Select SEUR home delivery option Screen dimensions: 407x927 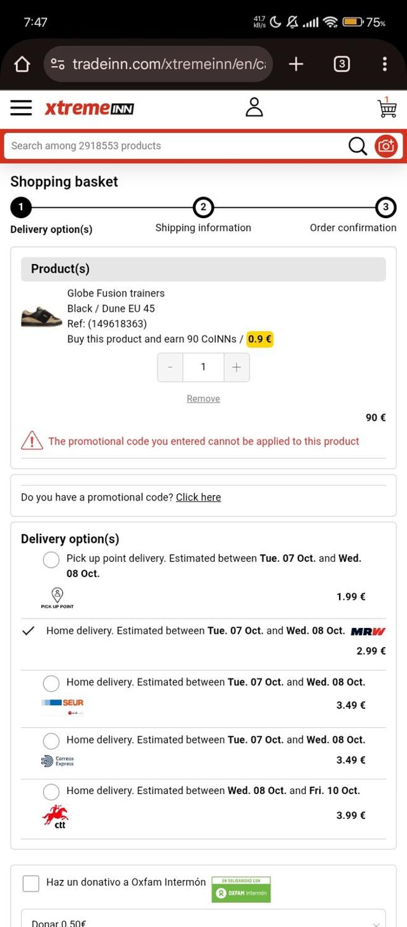click(51, 683)
